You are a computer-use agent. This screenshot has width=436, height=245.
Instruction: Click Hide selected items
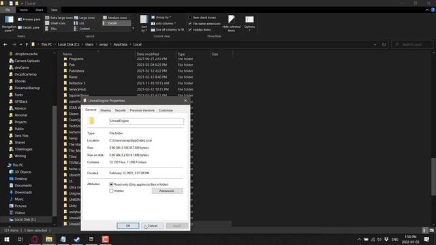pos(232,24)
